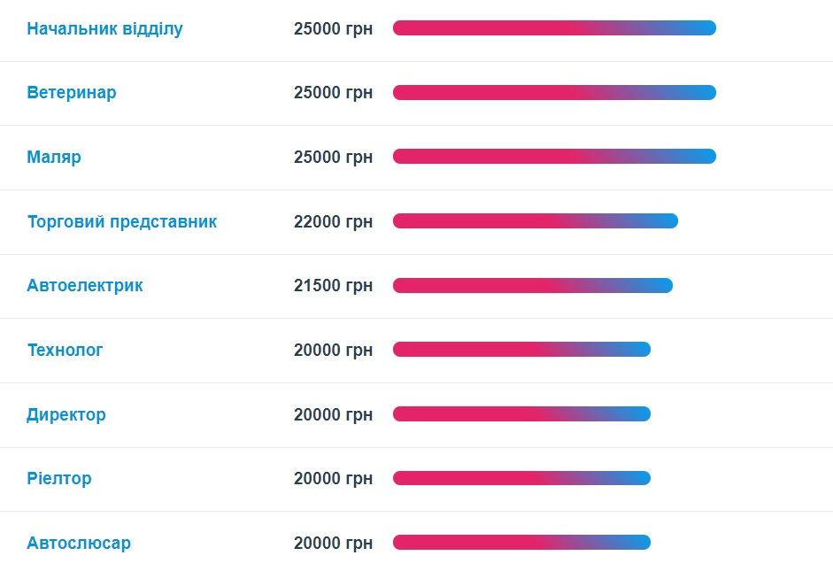Open the Начальник відділу link
Screen dimensions: 833x571
pyautogui.click(x=104, y=28)
